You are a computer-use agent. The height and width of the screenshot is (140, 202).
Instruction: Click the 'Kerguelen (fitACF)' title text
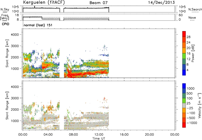pos(44,3)
